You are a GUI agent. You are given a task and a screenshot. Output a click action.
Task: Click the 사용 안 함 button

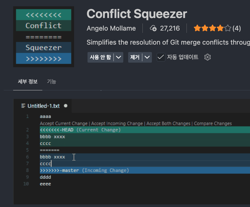pyautogui.click(x=100, y=57)
